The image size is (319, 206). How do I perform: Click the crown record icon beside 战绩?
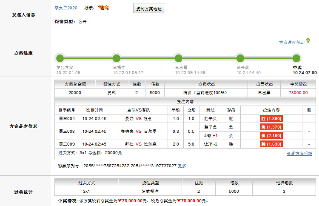104,8
